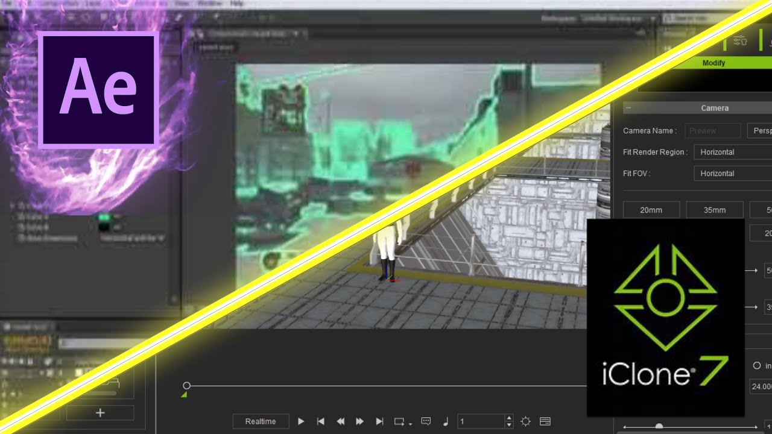The image size is (772, 434).
Task: Open the sun-shaped playback settings icon
Action: (x=526, y=421)
